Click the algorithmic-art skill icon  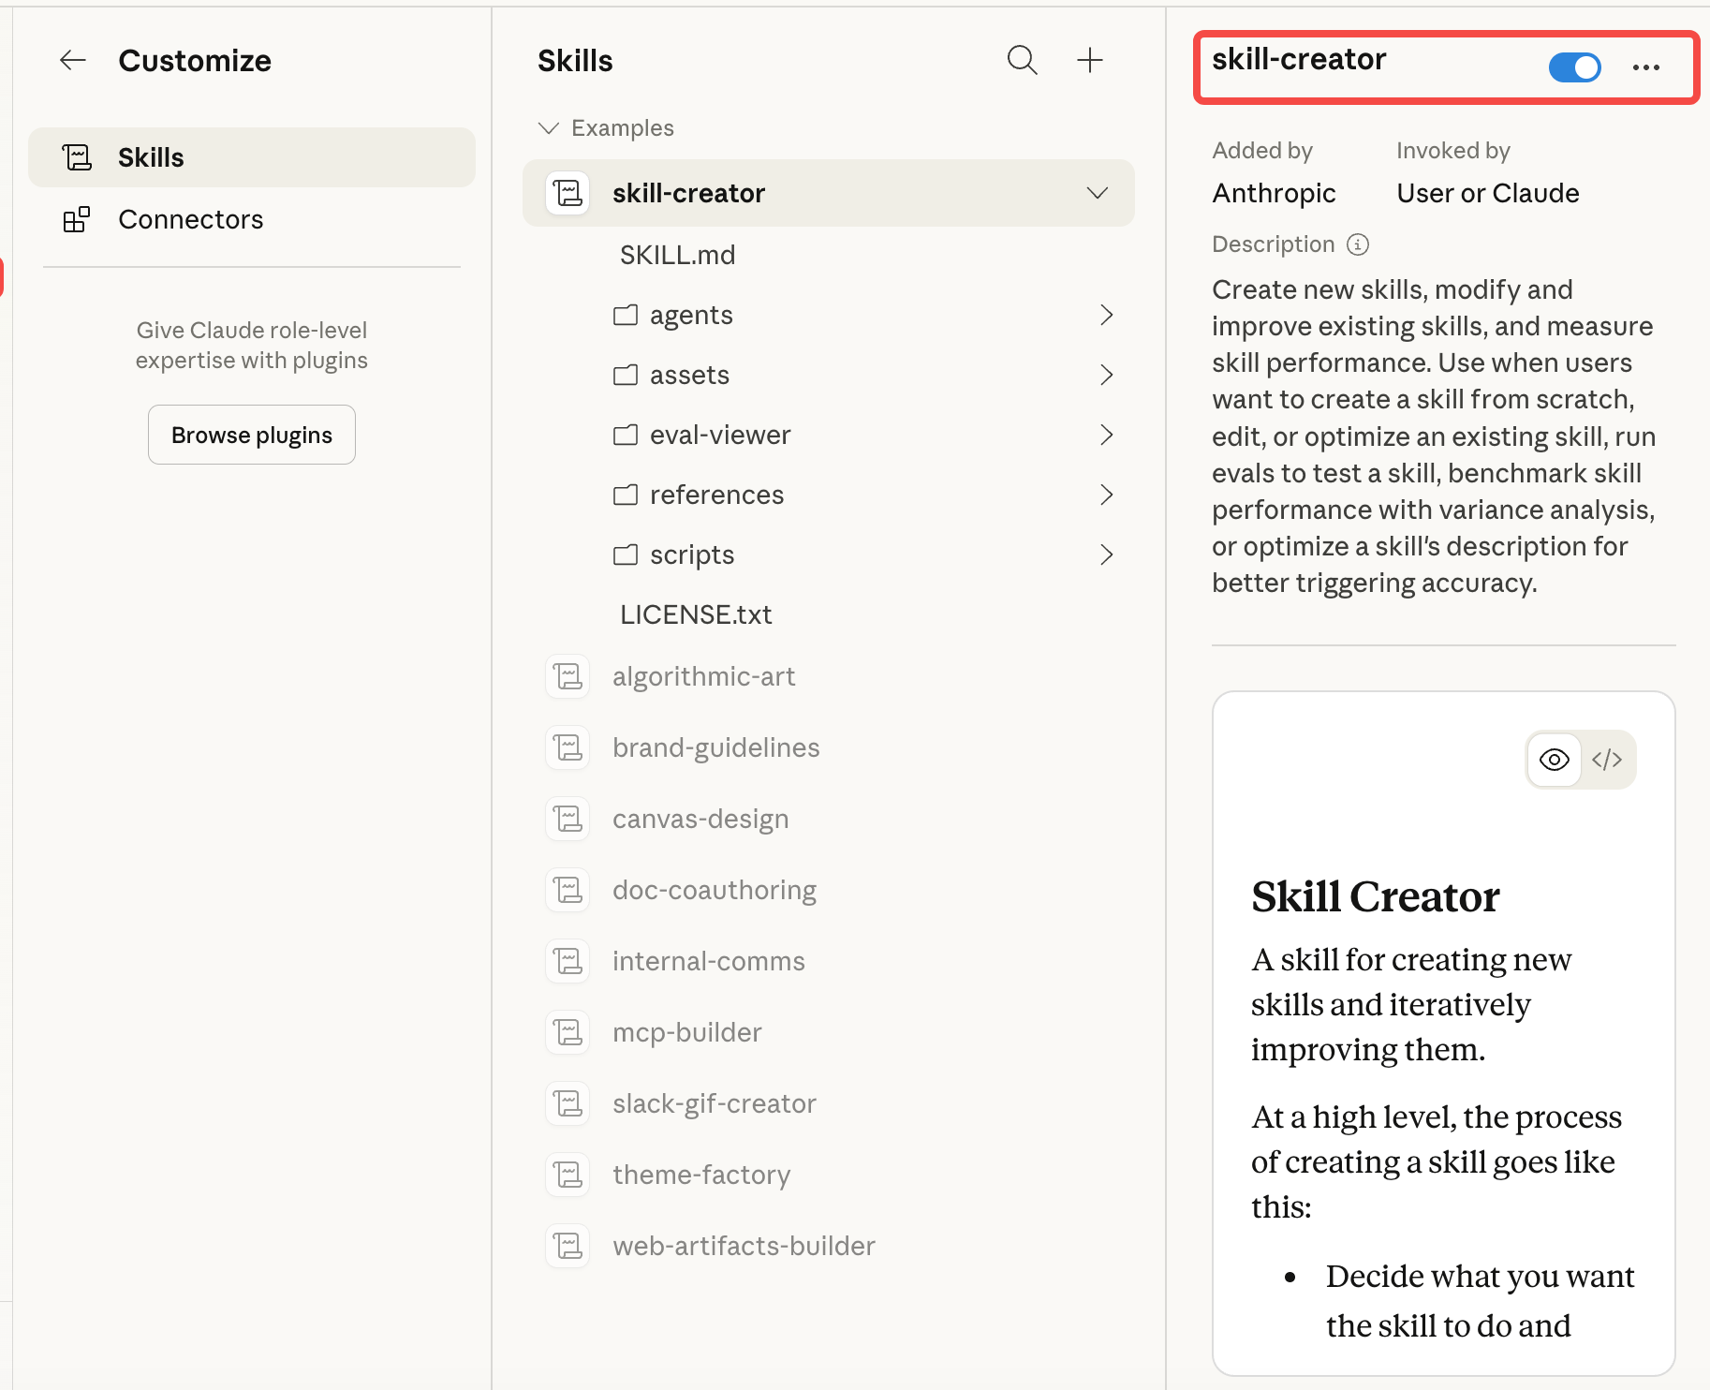point(568,676)
